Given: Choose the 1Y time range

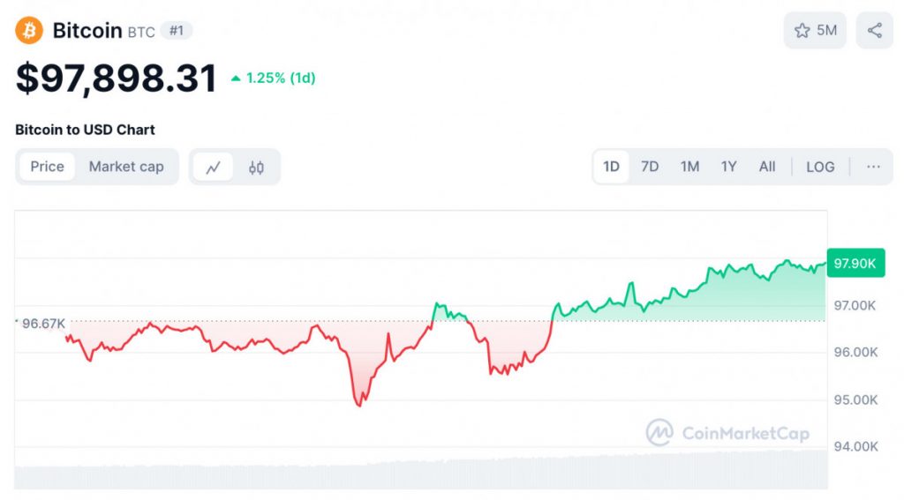Looking at the screenshot, I should pos(728,167).
